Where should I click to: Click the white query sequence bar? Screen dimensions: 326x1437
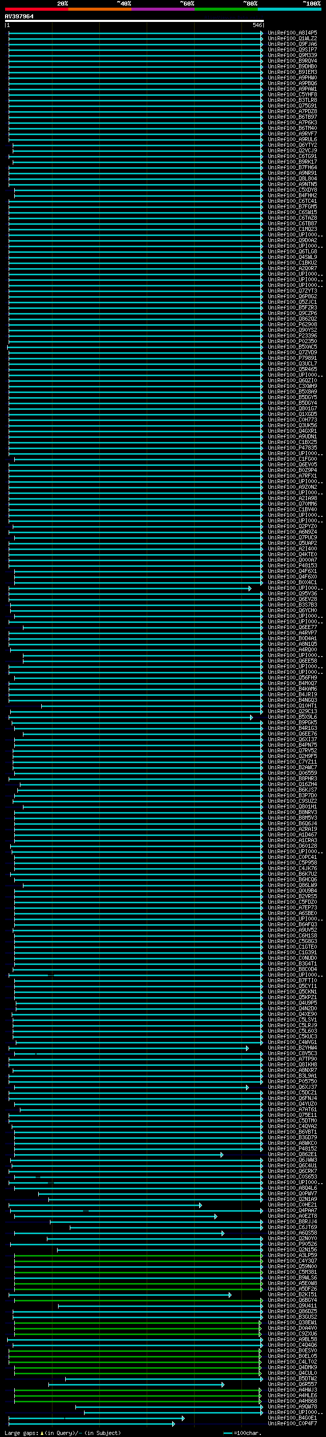point(134,20)
